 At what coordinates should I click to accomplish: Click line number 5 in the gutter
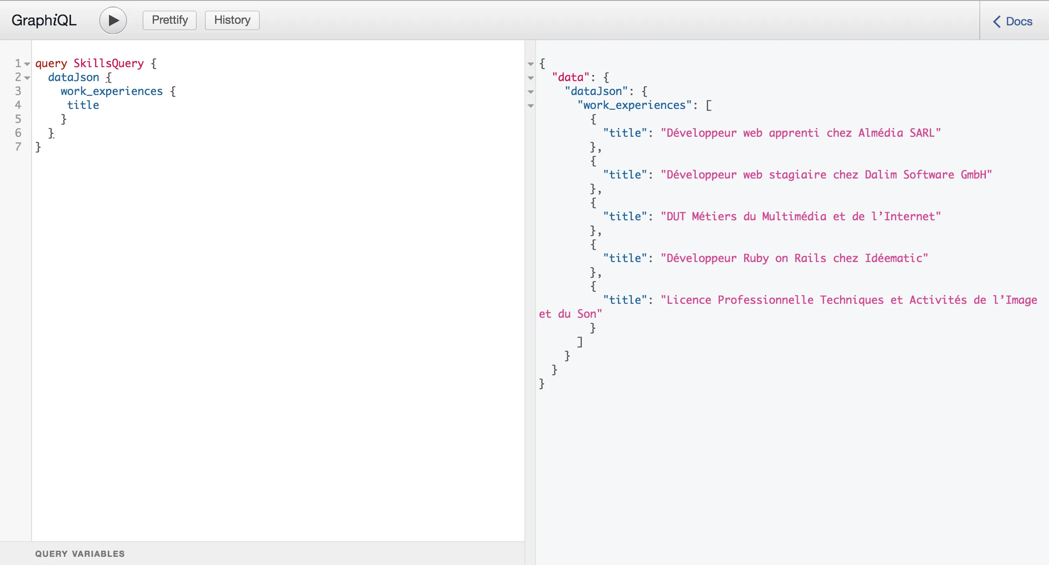(18, 119)
